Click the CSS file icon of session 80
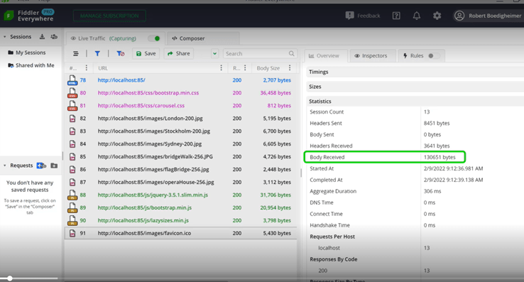 (x=72, y=92)
